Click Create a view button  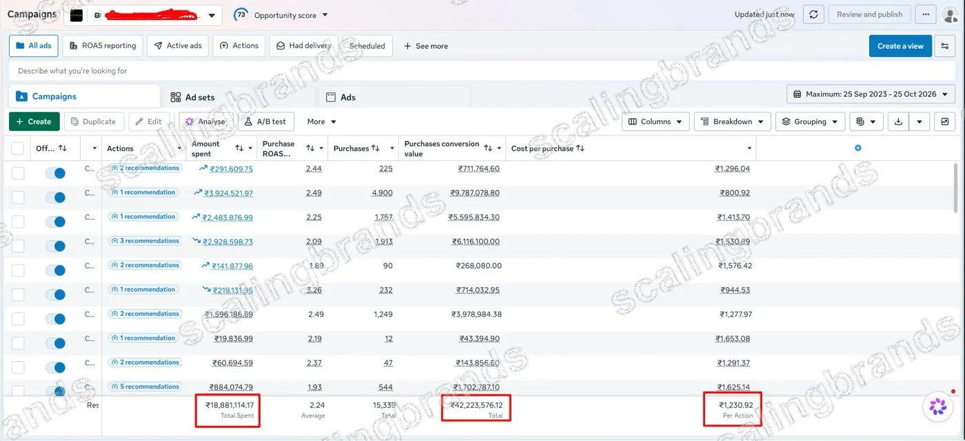pyautogui.click(x=900, y=46)
